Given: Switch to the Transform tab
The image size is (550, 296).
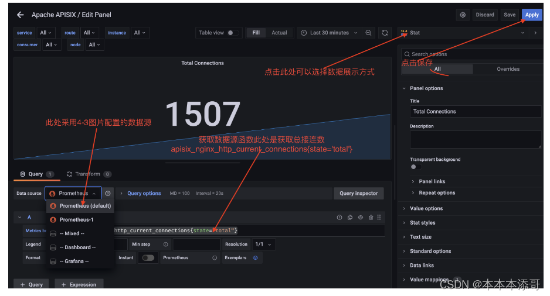Looking at the screenshot, I should pos(89,174).
